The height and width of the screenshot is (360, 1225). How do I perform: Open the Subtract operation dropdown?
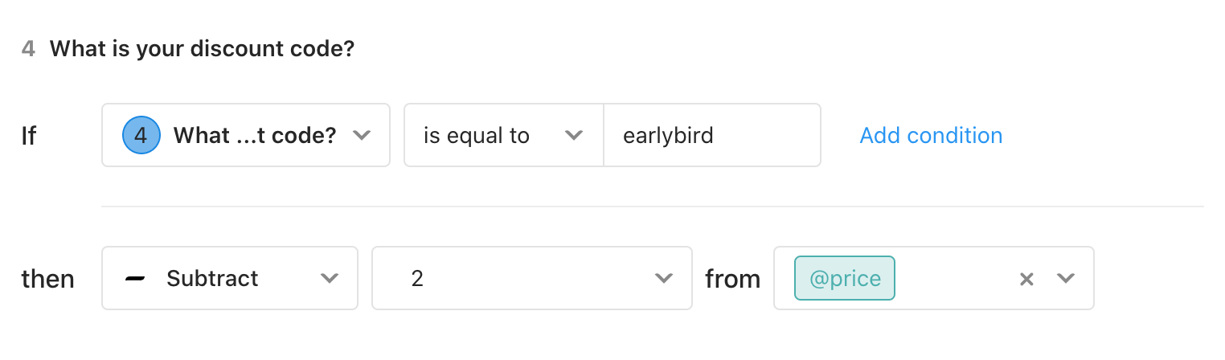230,278
